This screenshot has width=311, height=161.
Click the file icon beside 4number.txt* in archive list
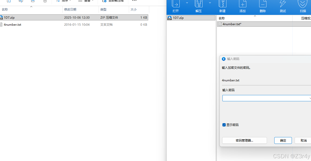click(220, 24)
